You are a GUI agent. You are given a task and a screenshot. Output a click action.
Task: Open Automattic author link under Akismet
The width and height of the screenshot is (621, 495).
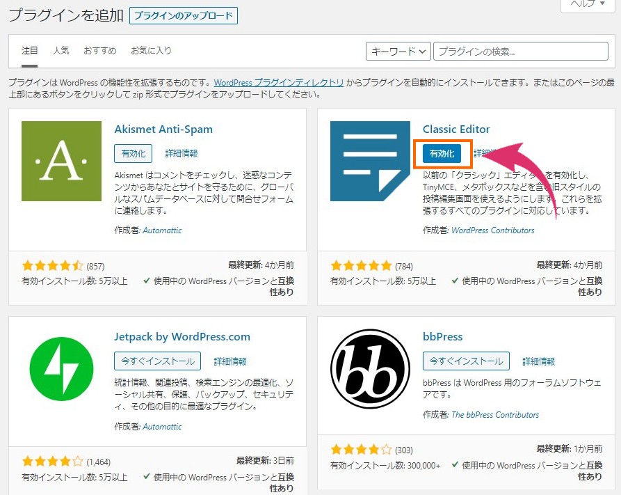coord(162,230)
